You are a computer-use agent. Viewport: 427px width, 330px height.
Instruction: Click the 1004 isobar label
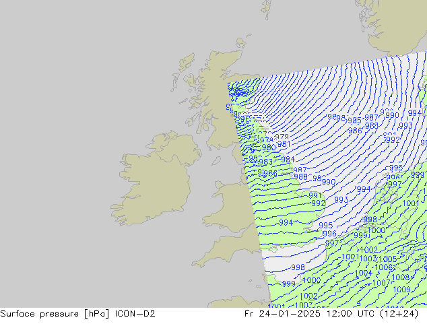364,273
